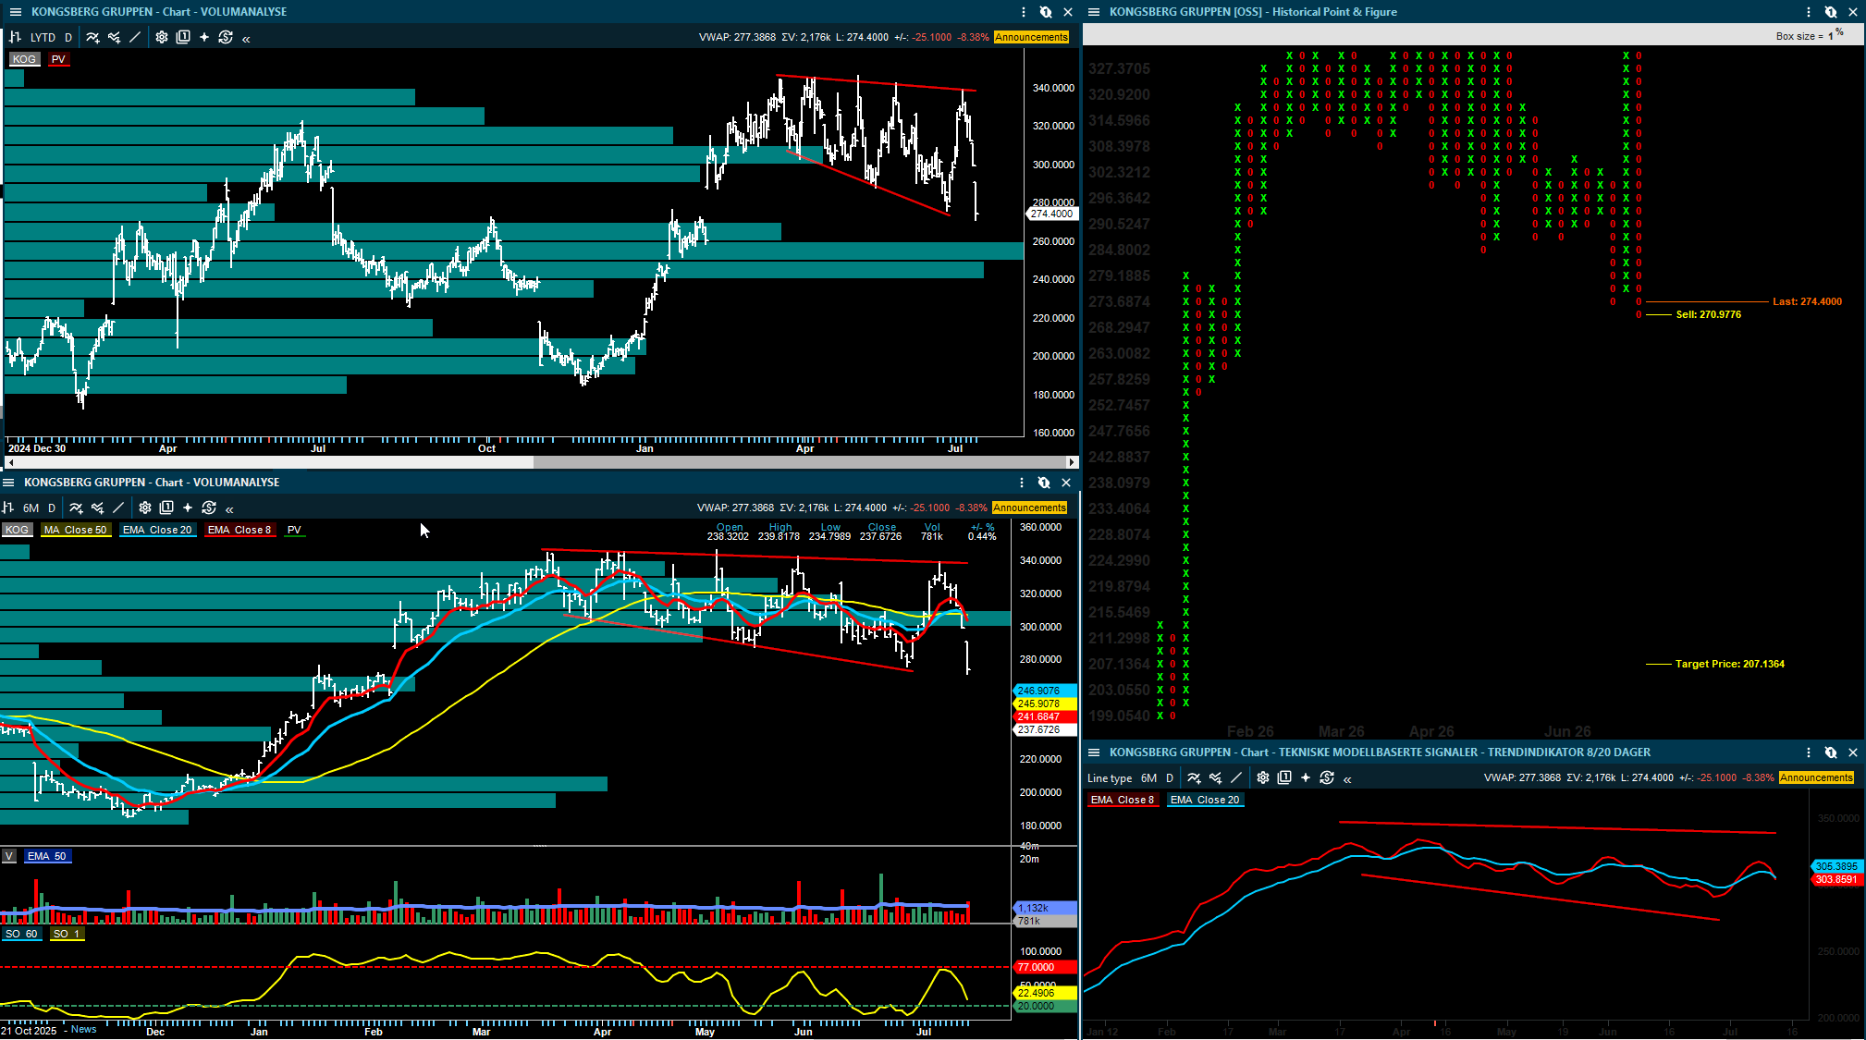The width and height of the screenshot is (1866, 1040).
Task: Collapse the trend chart toolbar with double chevron
Action: (1347, 779)
